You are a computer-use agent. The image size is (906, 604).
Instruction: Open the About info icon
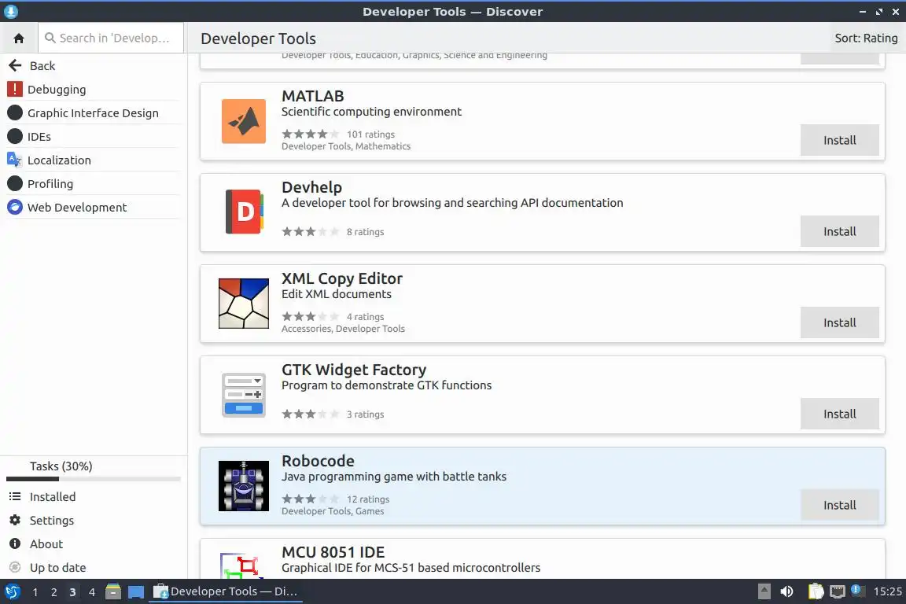pos(15,544)
